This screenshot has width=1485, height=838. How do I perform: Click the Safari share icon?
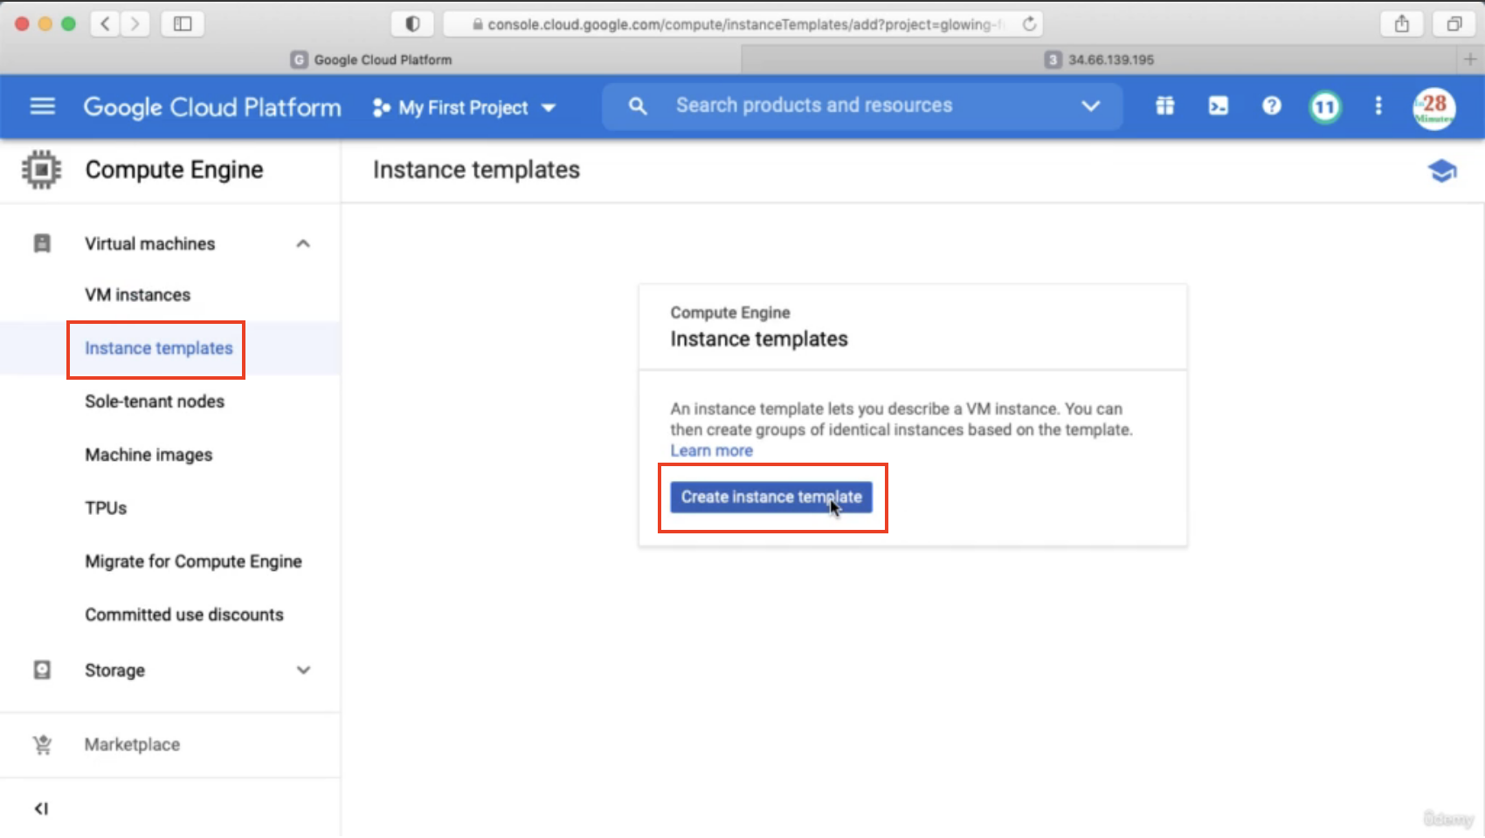(1401, 24)
